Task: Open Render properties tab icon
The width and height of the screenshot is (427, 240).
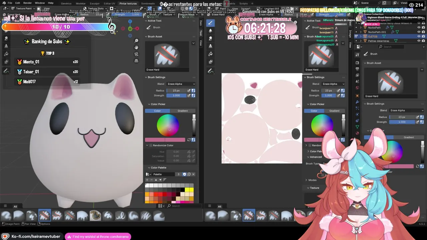Action: click(x=357, y=63)
